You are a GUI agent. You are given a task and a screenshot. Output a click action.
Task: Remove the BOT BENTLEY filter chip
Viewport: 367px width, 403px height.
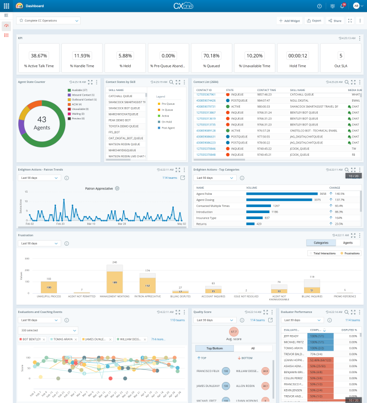point(44,339)
